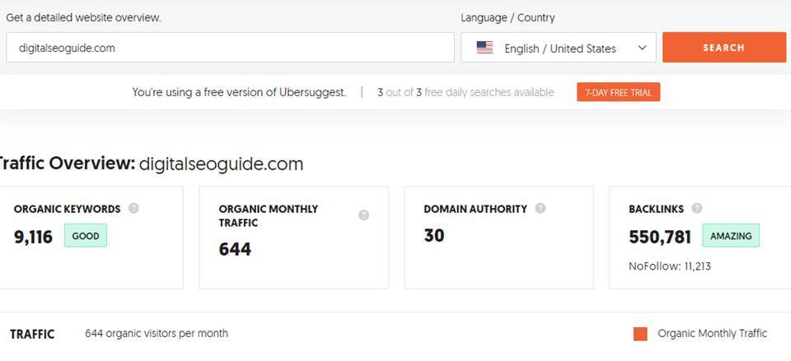
Task: Click the orange SEARCH button
Action: coord(724,48)
